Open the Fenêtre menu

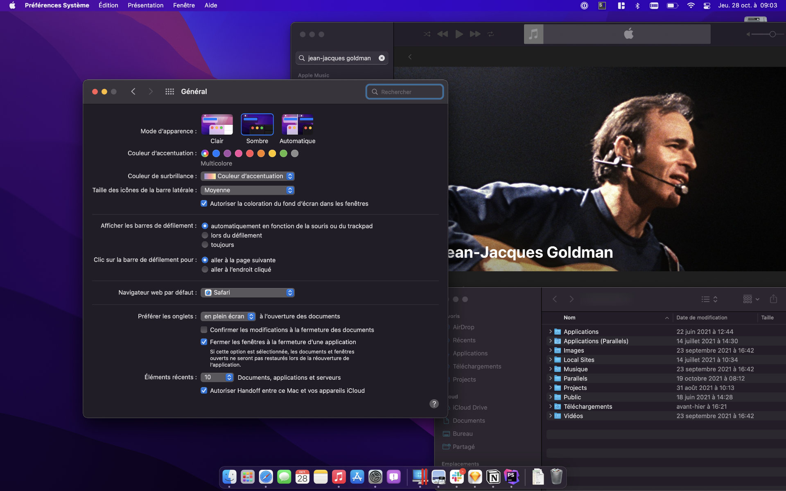pyautogui.click(x=184, y=5)
